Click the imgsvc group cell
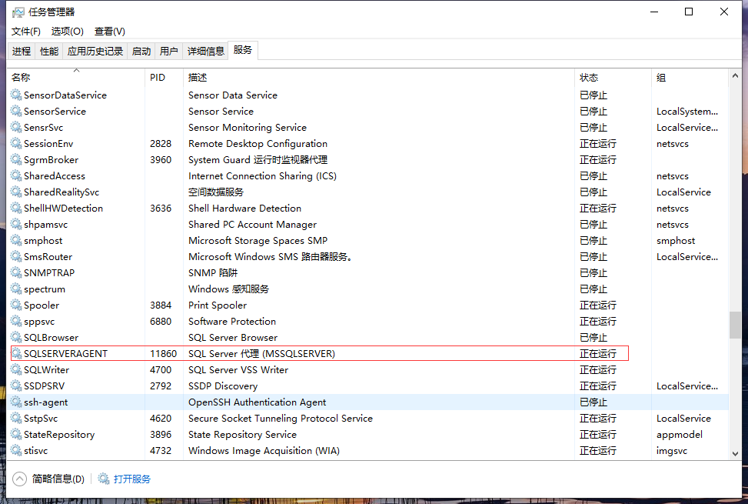Image resolution: width=748 pixels, height=504 pixels. point(672,451)
